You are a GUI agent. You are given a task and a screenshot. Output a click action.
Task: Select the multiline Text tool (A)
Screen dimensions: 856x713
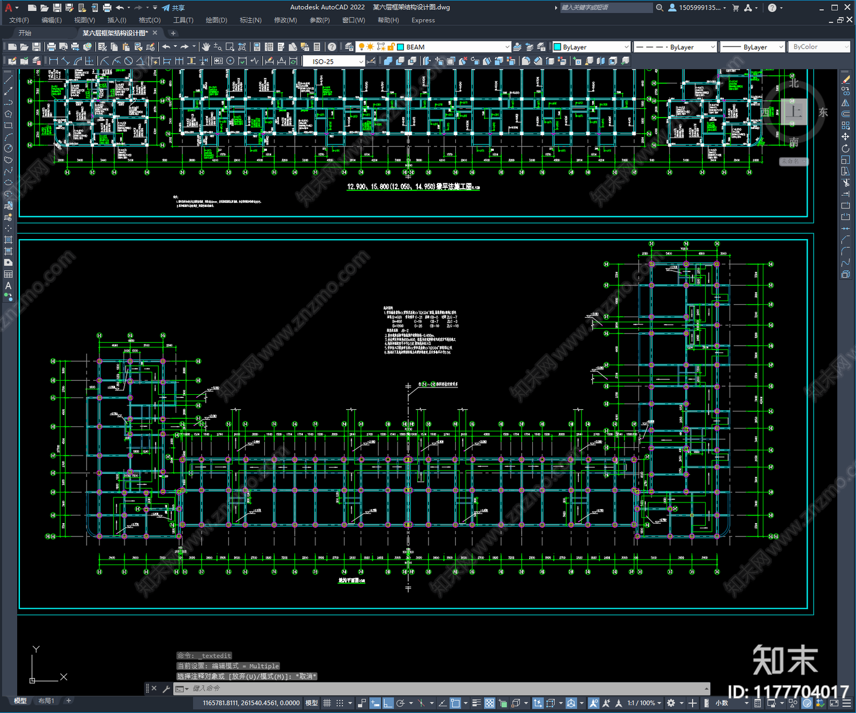pos(8,286)
